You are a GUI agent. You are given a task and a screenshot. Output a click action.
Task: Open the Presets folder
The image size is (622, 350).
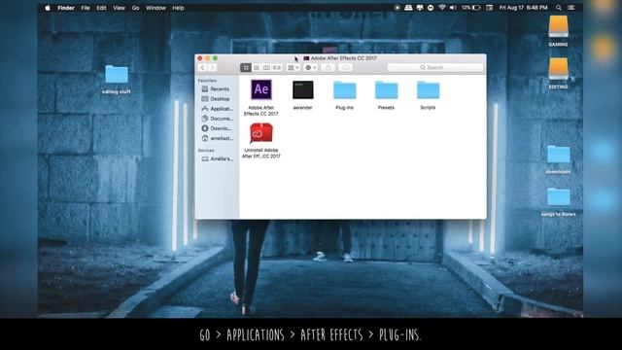pyautogui.click(x=386, y=90)
